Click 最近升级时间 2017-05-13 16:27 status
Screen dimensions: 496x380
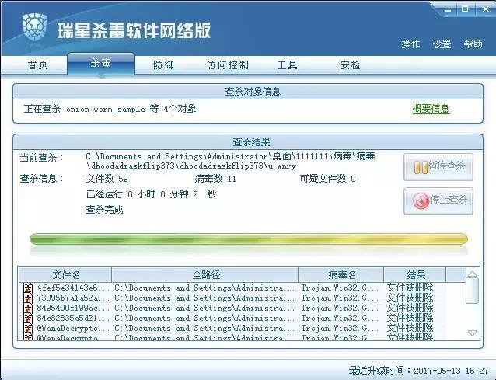(x=418, y=370)
